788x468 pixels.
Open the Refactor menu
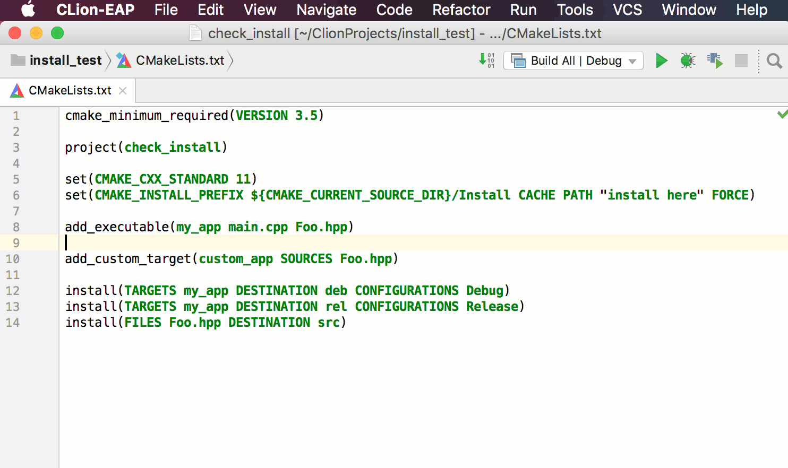pos(460,10)
